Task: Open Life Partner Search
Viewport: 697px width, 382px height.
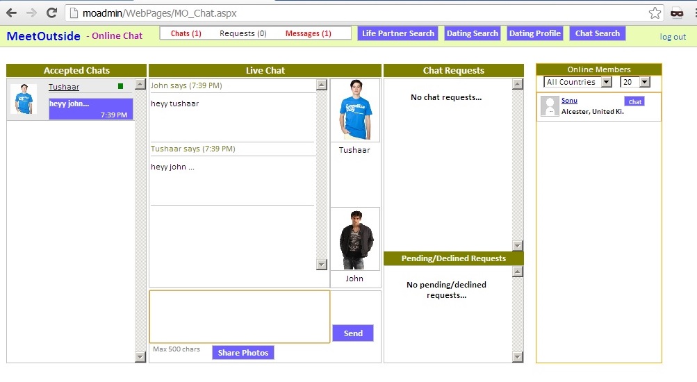Action: [398, 33]
